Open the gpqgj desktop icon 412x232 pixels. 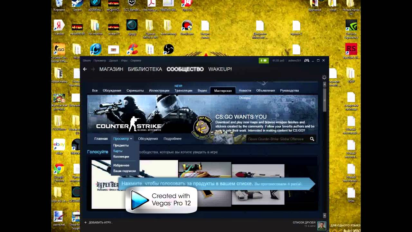click(x=132, y=27)
